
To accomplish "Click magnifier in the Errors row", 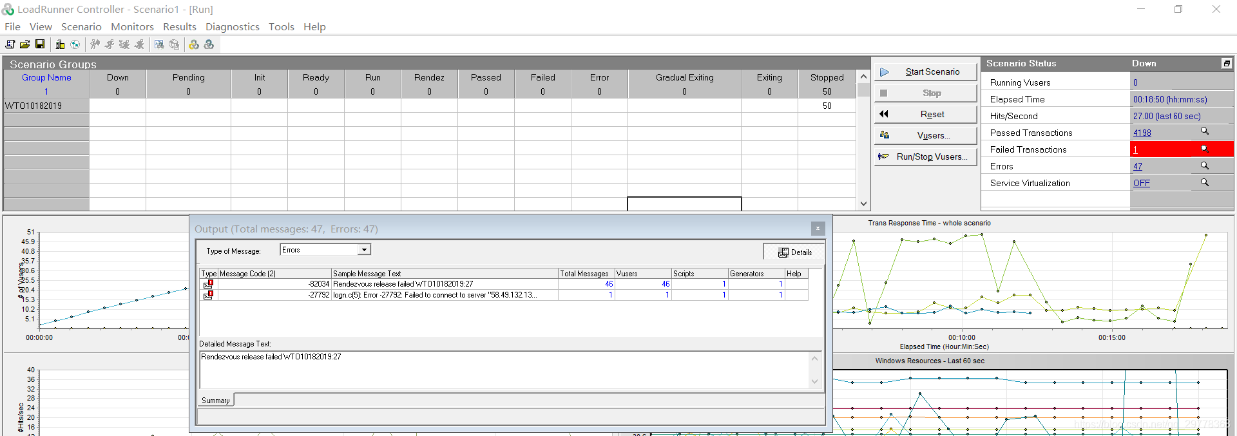I will [1204, 166].
